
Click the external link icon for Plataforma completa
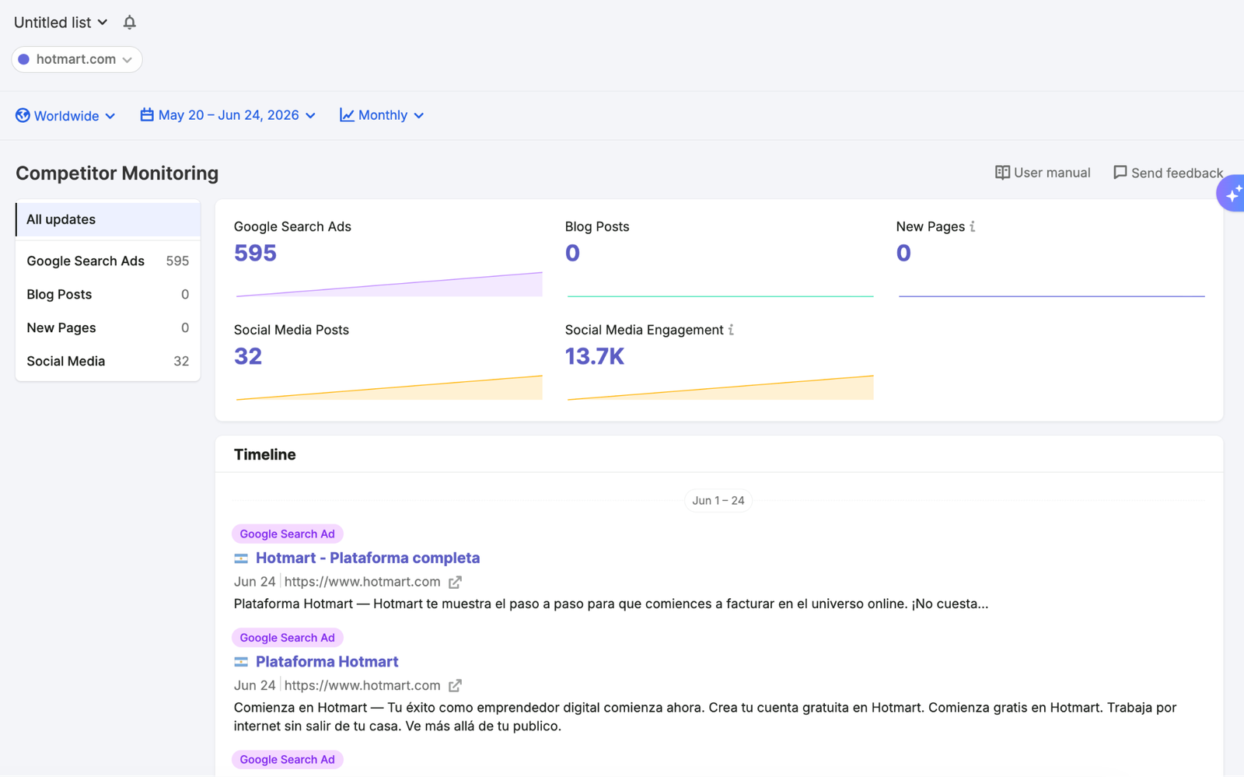[x=455, y=582]
